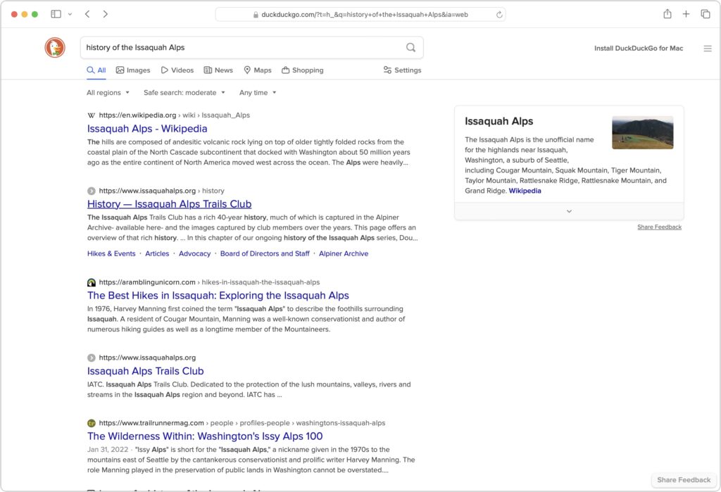
Task: Switch to the Images tab
Action: (133, 70)
